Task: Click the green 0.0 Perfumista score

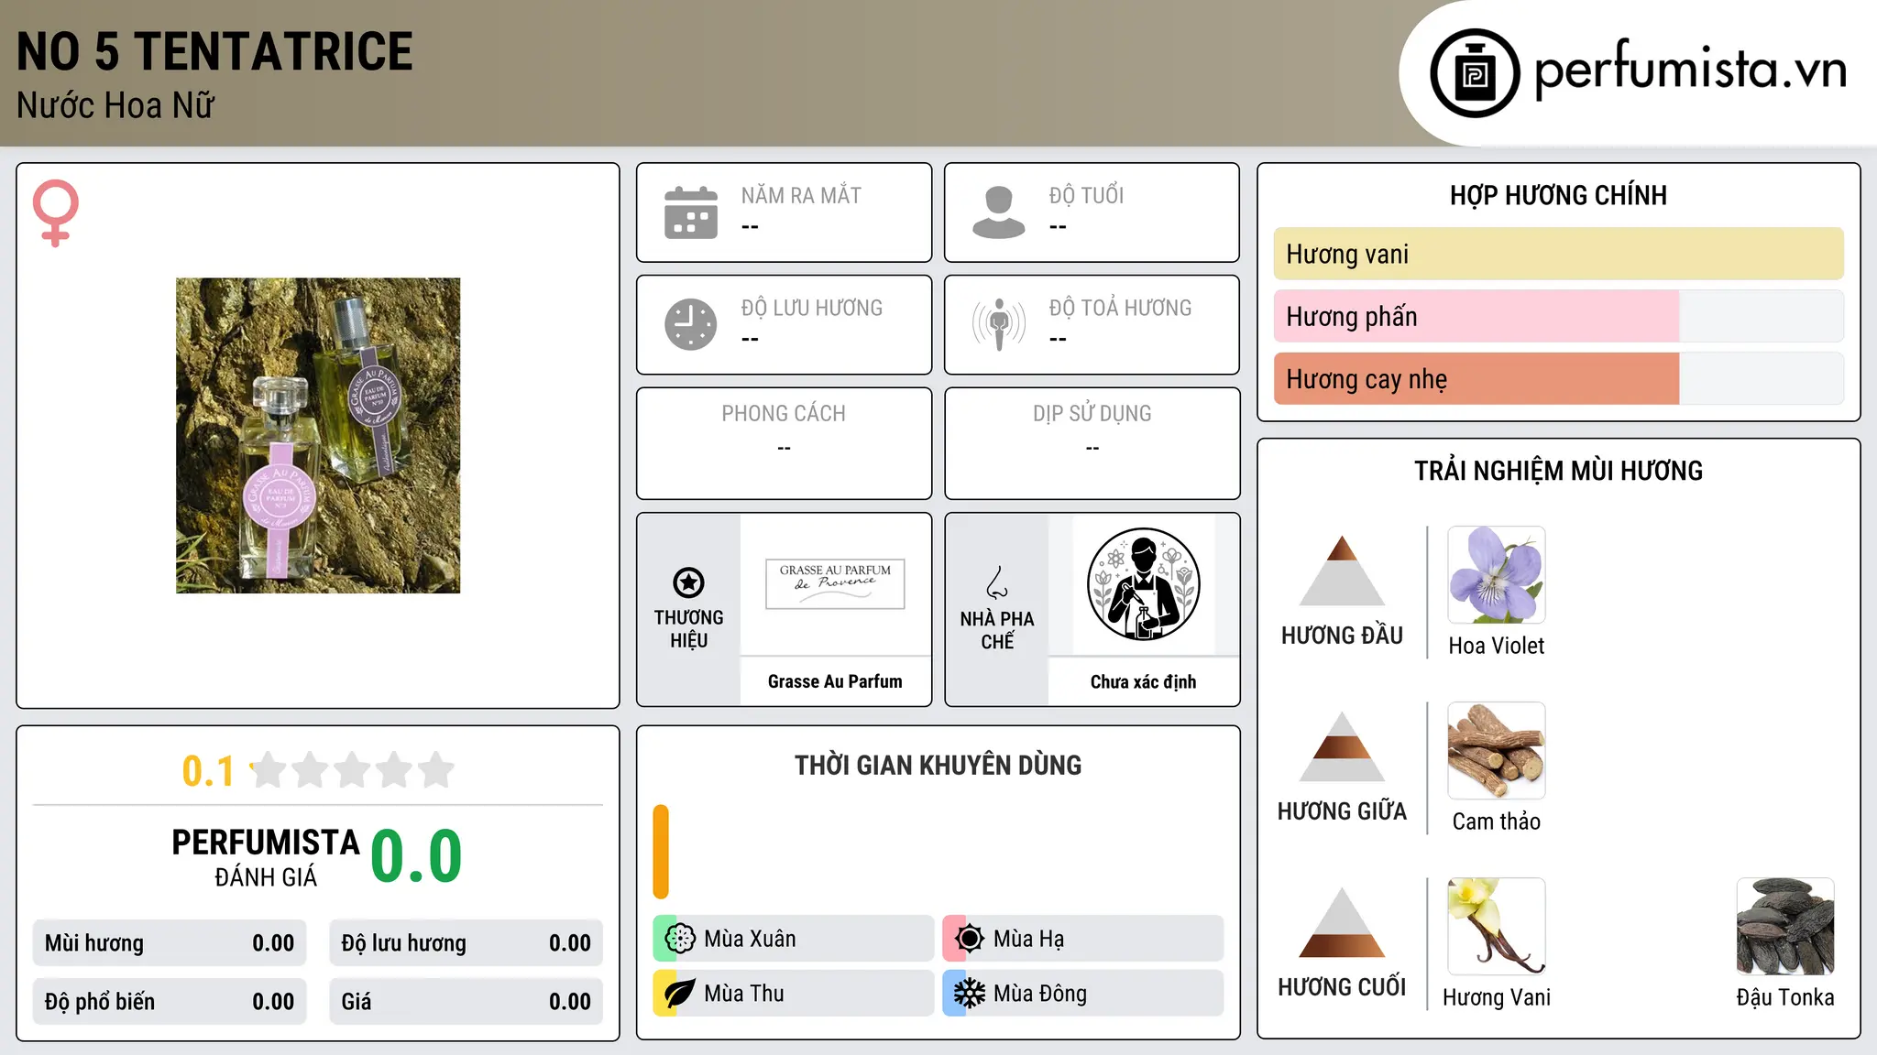Action: (x=416, y=856)
